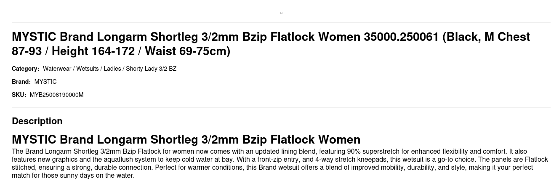Click the Brand: label
Image resolution: width=559 pixels, height=192 pixels.
point(21,82)
